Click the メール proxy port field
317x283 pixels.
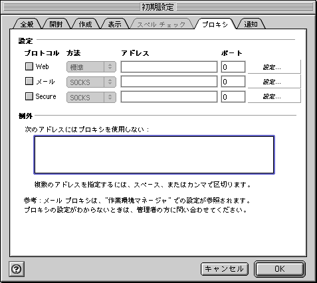pyautogui.click(x=233, y=82)
